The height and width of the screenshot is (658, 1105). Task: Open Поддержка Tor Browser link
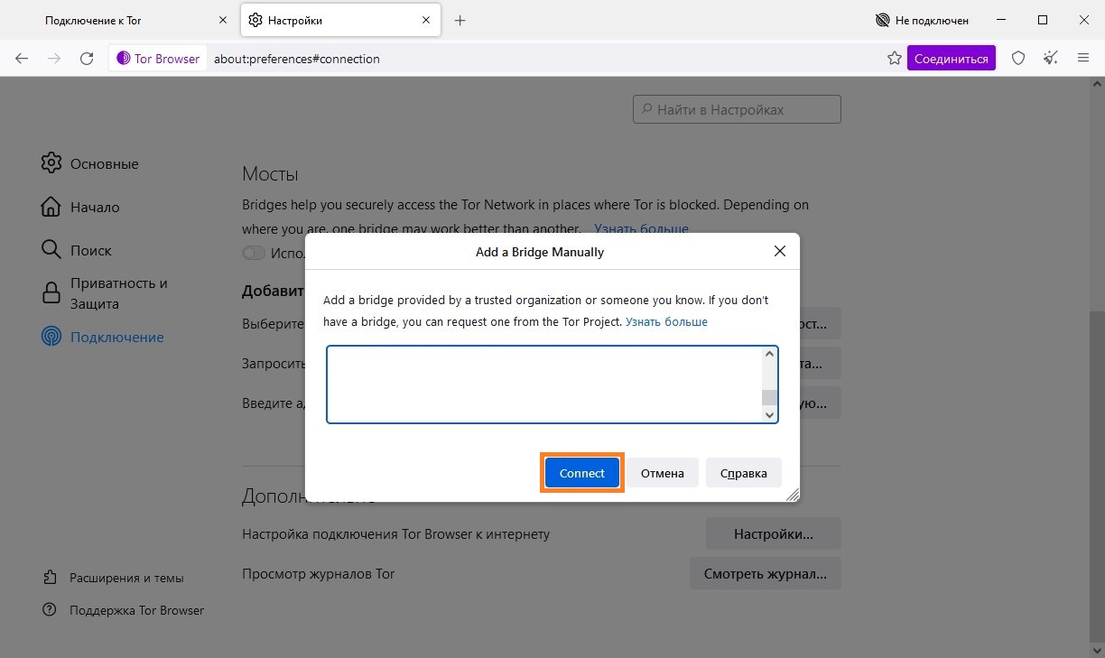click(123, 610)
